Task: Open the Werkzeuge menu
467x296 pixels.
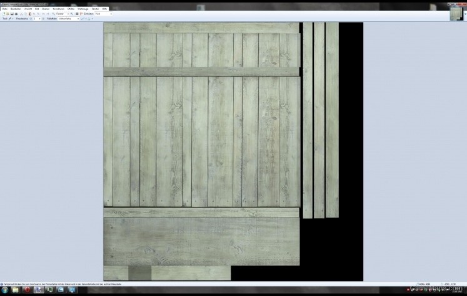Action: tap(83, 9)
